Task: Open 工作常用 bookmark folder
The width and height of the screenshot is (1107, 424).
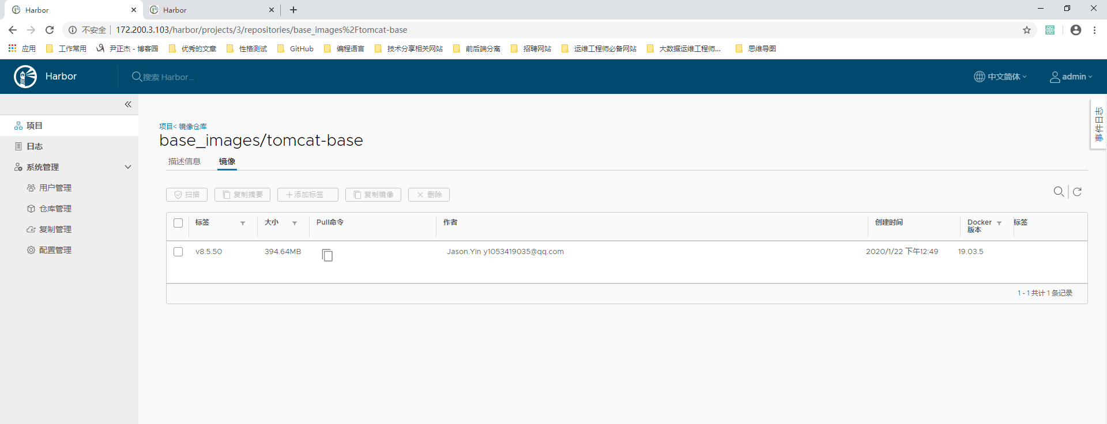Action: (66, 48)
